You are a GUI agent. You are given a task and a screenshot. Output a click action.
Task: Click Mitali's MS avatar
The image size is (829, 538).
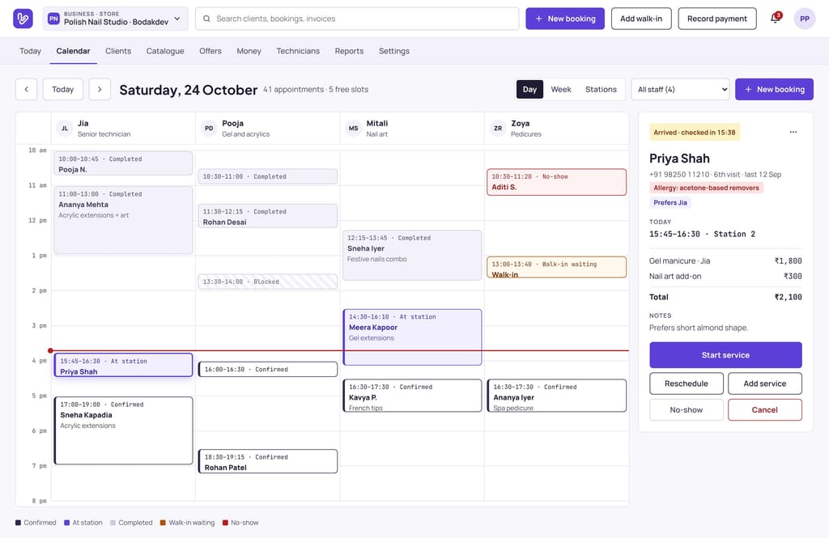[x=353, y=128]
